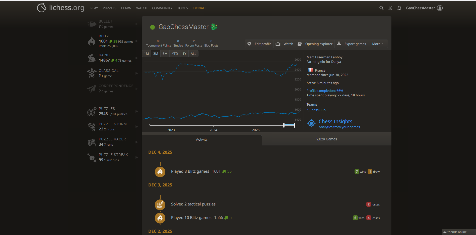The width and height of the screenshot is (476, 235).
Task: Click the Puzzle Storm tornado icon
Action: pyautogui.click(x=92, y=127)
